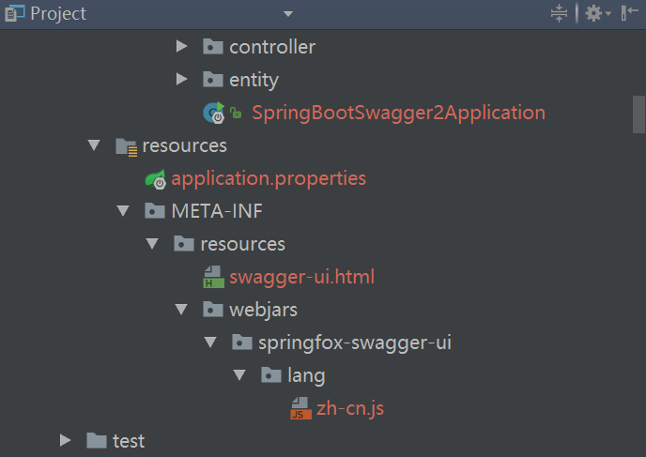Select the lang folder

point(306,375)
